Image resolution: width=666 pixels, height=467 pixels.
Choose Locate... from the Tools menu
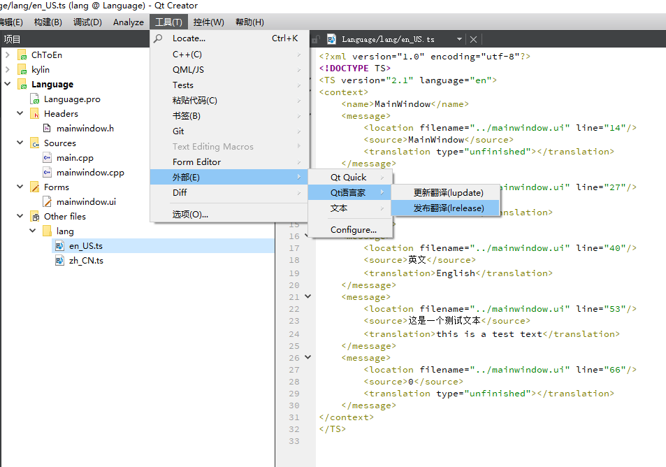[229, 38]
